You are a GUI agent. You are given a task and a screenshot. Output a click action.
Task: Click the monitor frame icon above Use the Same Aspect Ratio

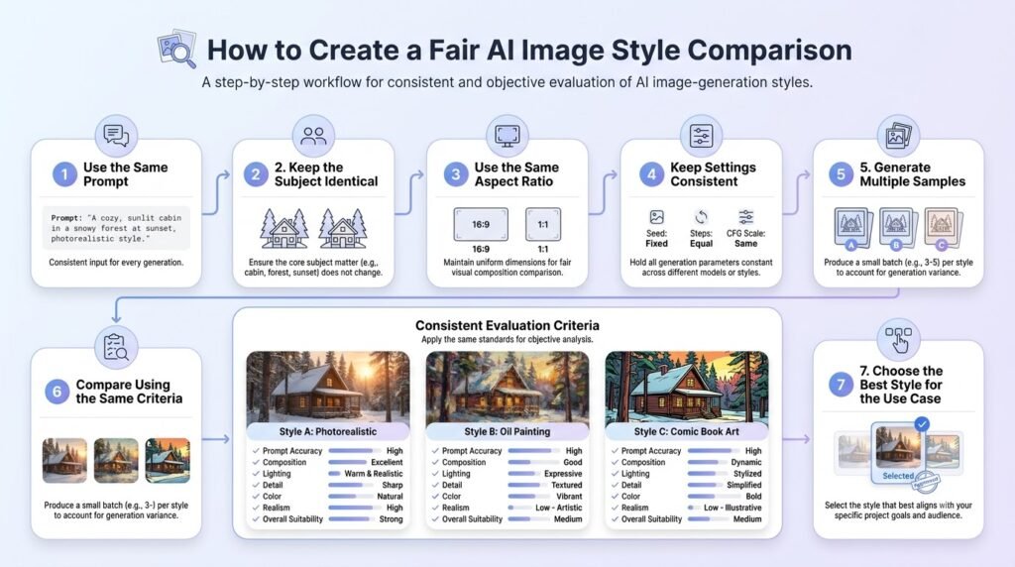point(507,135)
